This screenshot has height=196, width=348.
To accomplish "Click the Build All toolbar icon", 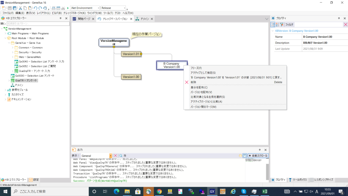I will pyautogui.click(x=53, y=8).
